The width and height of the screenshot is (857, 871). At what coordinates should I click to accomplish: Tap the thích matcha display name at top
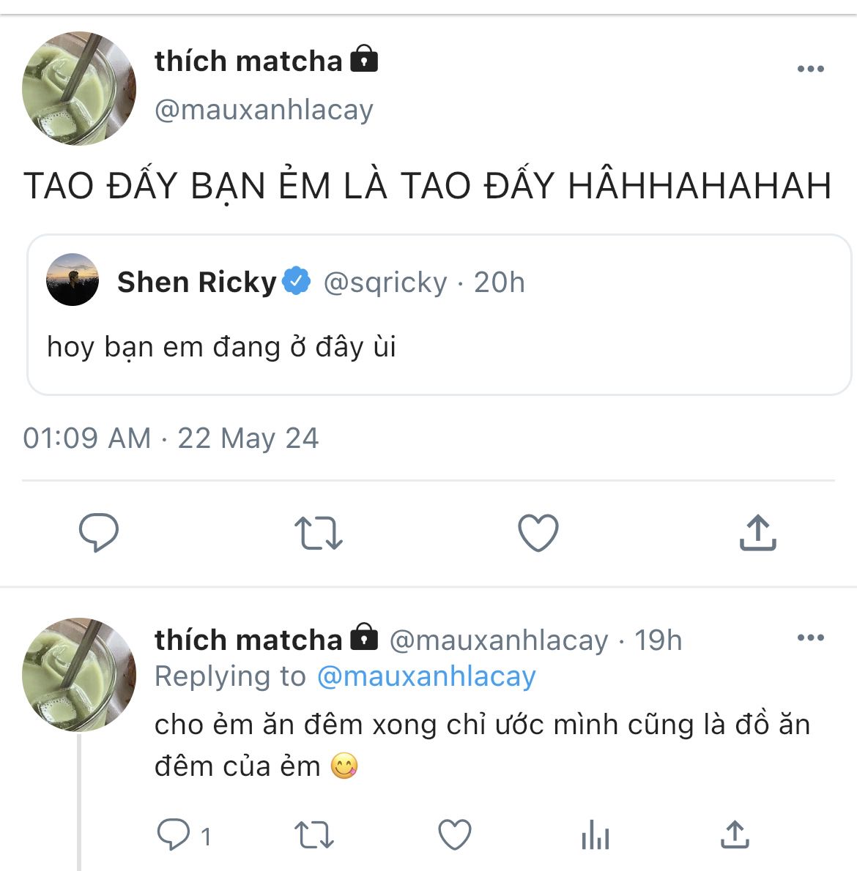point(248,61)
